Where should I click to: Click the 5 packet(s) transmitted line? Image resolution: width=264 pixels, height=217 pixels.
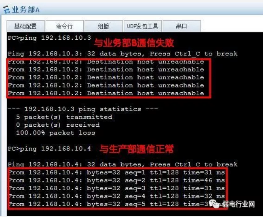[64, 117]
